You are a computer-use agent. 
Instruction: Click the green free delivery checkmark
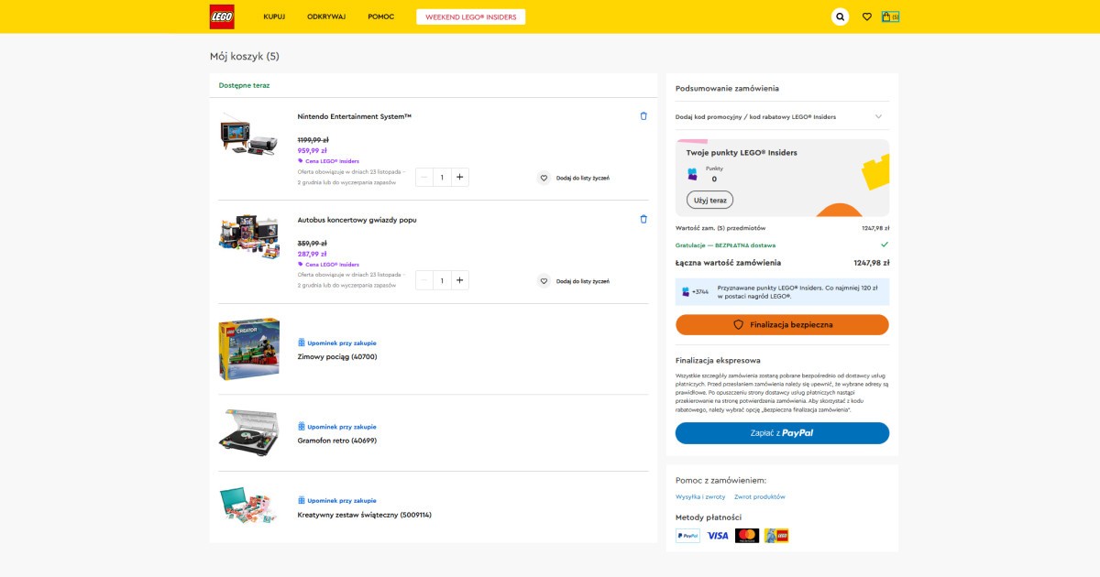885,245
